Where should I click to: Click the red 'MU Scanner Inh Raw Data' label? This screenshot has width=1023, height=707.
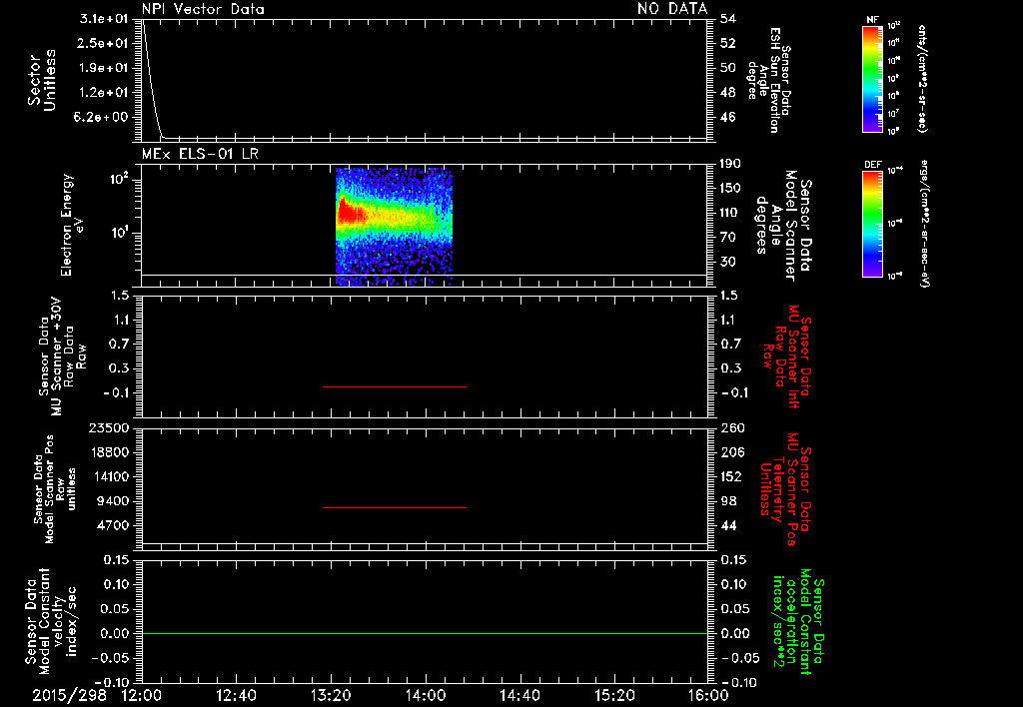click(x=787, y=356)
